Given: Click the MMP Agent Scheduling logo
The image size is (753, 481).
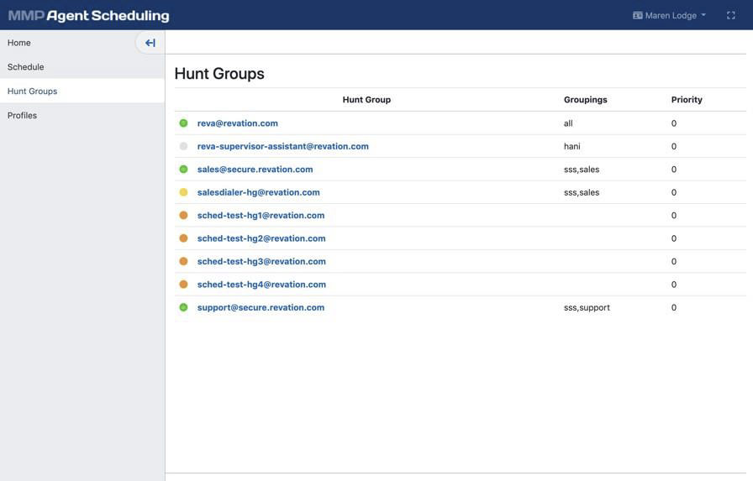Looking at the screenshot, I should click(88, 15).
